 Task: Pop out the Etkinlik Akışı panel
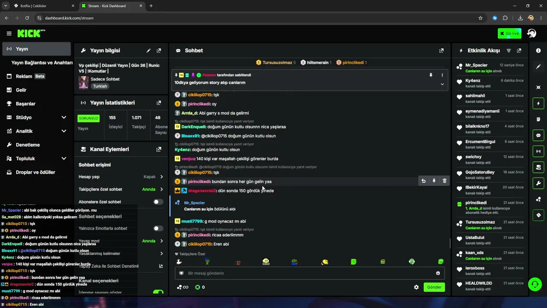pos(519,50)
